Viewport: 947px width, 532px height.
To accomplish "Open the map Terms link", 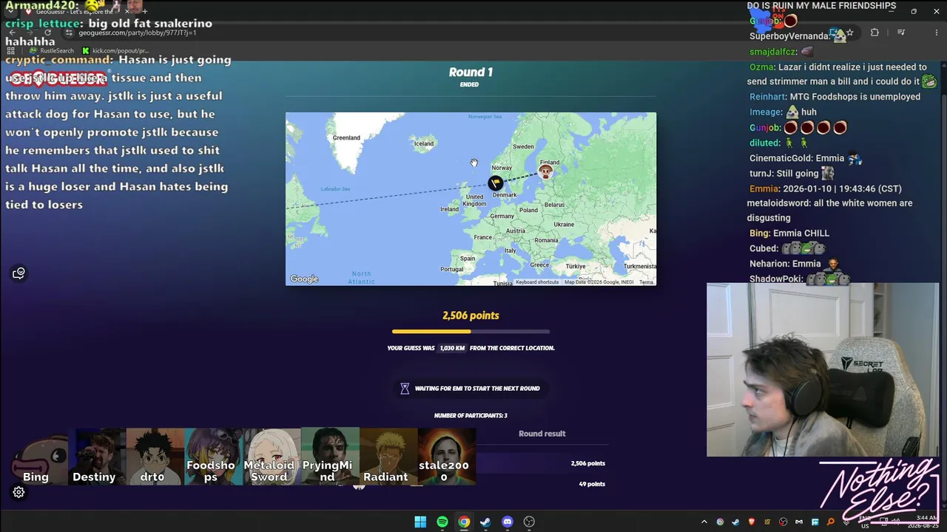I will click(647, 282).
